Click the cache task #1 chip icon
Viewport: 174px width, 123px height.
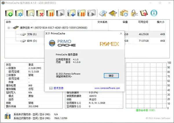16,28
